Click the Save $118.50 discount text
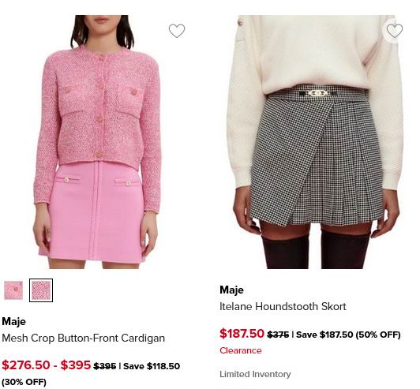The image size is (420, 389). pyautogui.click(x=152, y=366)
